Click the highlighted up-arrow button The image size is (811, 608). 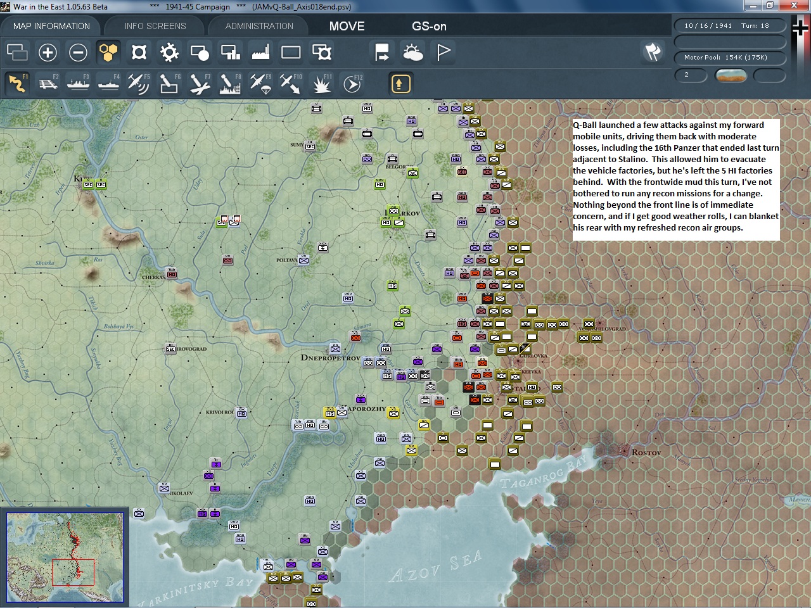tap(400, 84)
